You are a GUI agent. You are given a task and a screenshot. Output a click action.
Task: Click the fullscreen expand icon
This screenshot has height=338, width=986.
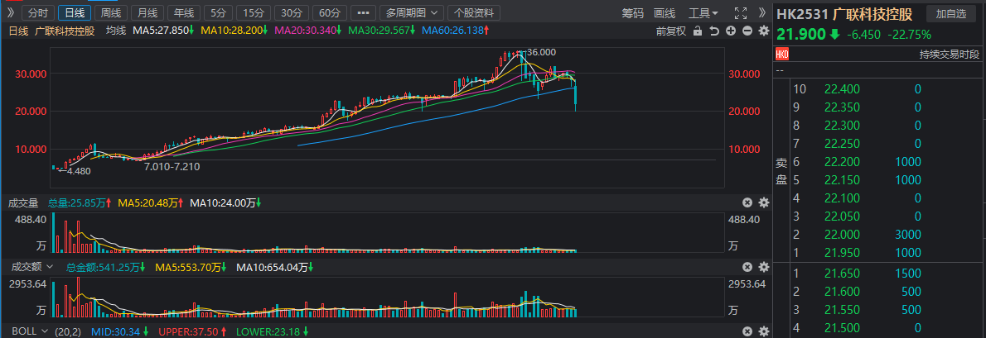(742, 13)
